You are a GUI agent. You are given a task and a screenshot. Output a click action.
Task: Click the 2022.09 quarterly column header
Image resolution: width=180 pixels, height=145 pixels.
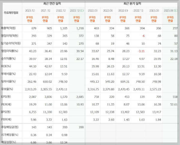coord(123,10)
